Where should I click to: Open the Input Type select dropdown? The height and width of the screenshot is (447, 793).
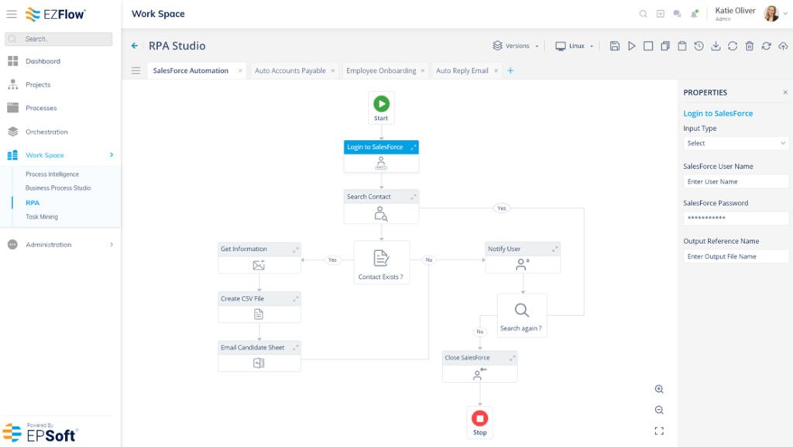(x=736, y=143)
